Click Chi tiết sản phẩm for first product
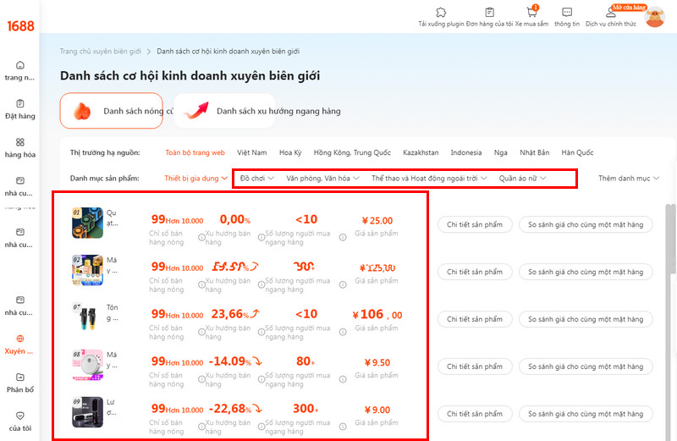This screenshot has height=441, width=677. coord(475,224)
